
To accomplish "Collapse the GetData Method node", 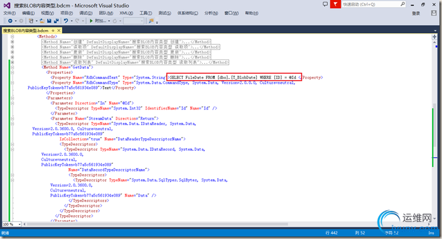I will coord(12,68).
